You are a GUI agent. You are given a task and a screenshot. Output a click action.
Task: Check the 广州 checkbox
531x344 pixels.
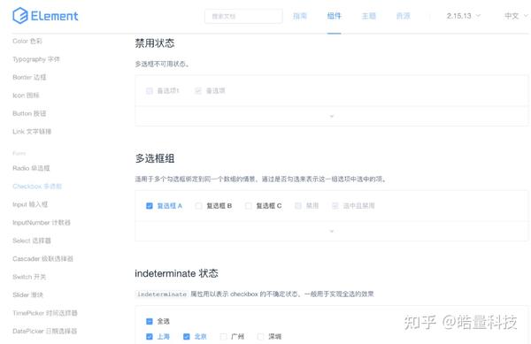click(x=223, y=336)
